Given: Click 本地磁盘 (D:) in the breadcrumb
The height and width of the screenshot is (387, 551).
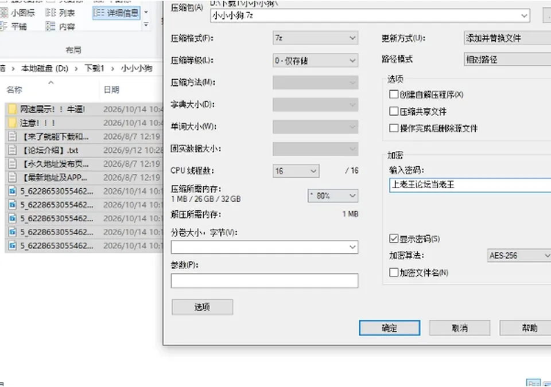Looking at the screenshot, I should click(45, 68).
